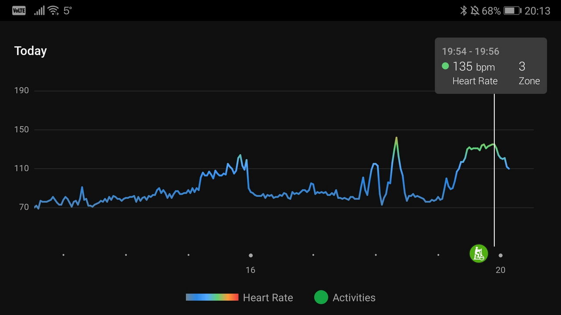This screenshot has width=561, height=315.
Task: Tap the 5° temperature in status bar
Action: [x=67, y=11]
